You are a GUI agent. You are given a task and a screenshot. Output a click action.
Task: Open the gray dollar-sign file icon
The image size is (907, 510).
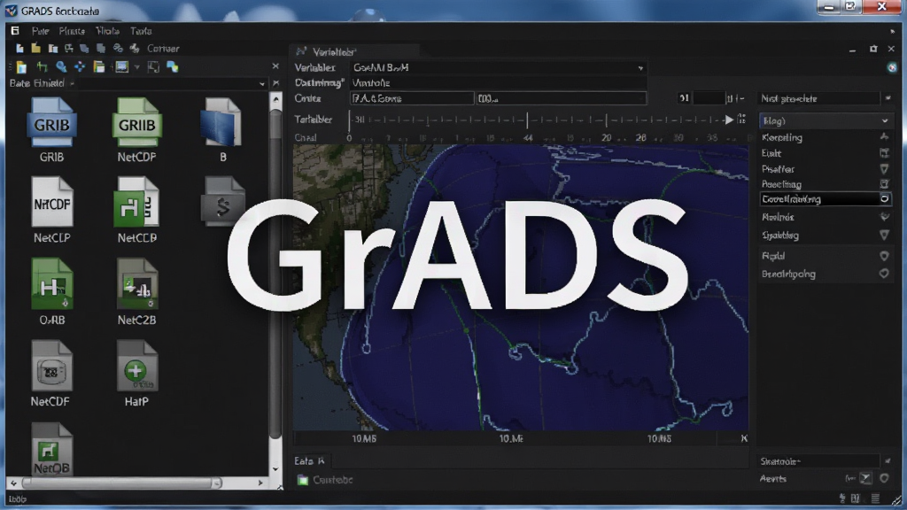pos(222,201)
